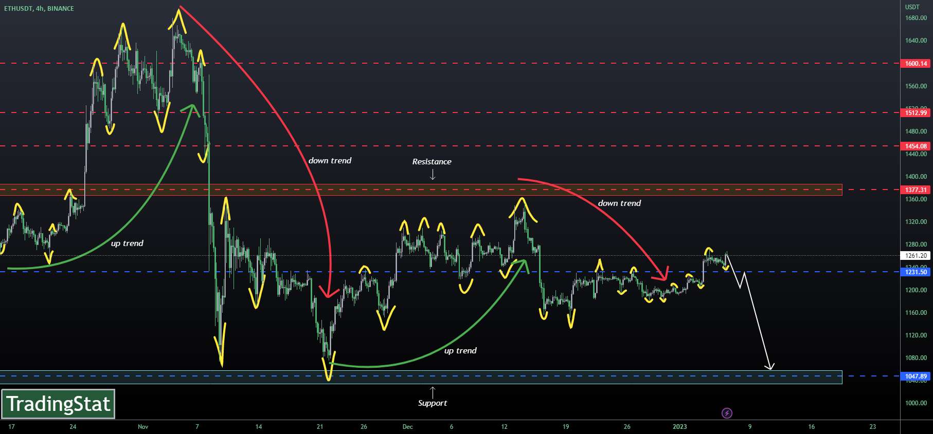The image size is (933, 434).
Task: Click the 12 date label on time axis
Action: (504, 427)
